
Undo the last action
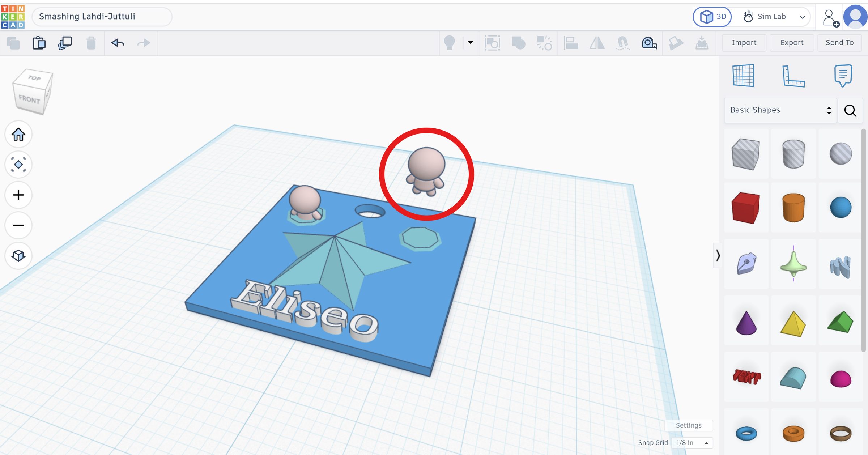(x=118, y=43)
